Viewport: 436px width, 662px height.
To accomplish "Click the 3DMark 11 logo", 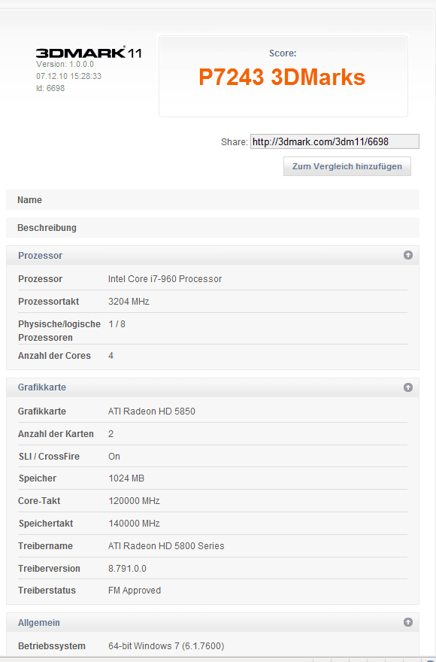I will point(88,53).
